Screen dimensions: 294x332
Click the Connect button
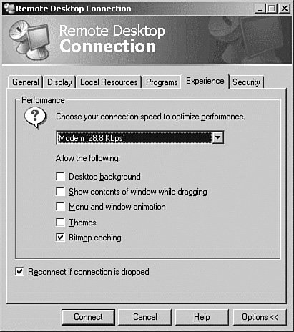pos(88,317)
